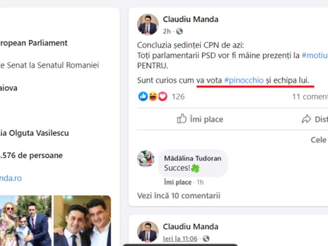The width and height of the screenshot is (328, 246).
Task: Open the 'Ieri la 11:06' post timestamp
Action: pyautogui.click(x=180, y=239)
